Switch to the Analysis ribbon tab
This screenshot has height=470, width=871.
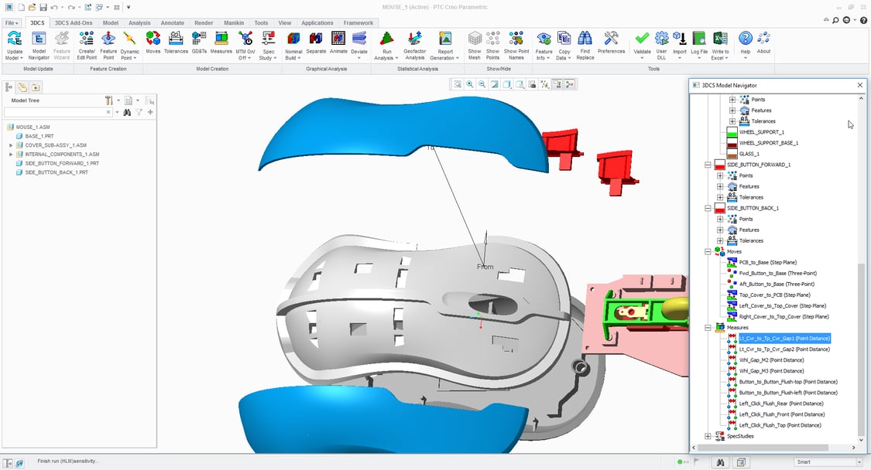139,23
